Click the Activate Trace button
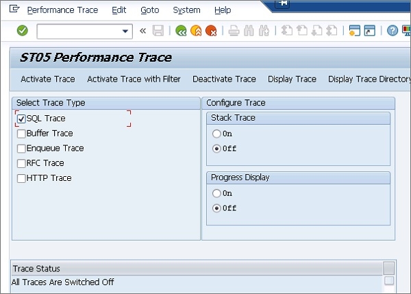The width and height of the screenshot is (411, 294). (x=48, y=79)
